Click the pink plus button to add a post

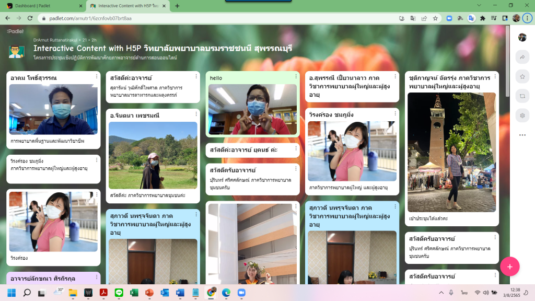coord(510,266)
